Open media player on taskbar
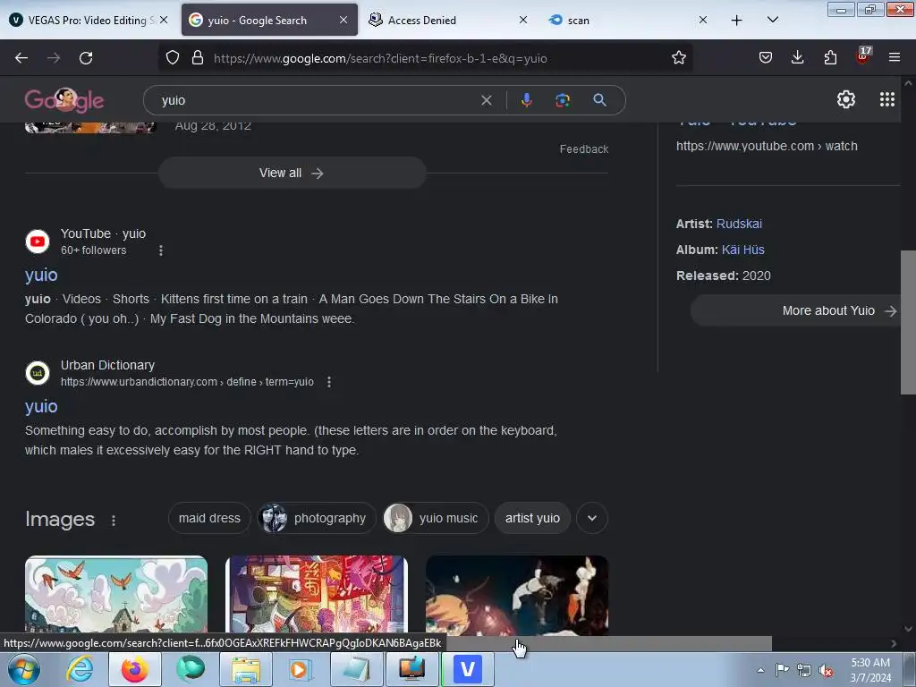Image resolution: width=916 pixels, height=687 pixels. tap(301, 669)
